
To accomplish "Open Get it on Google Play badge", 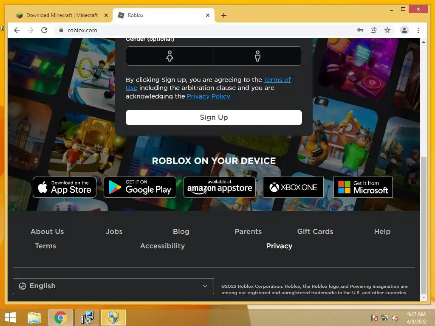I will (x=139, y=187).
